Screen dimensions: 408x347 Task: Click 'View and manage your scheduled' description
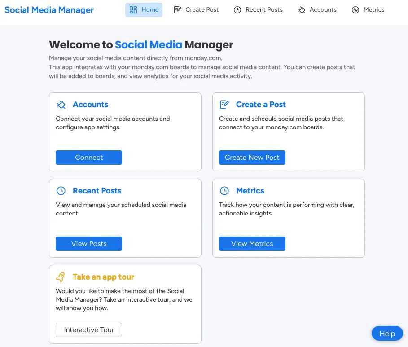[x=121, y=209]
